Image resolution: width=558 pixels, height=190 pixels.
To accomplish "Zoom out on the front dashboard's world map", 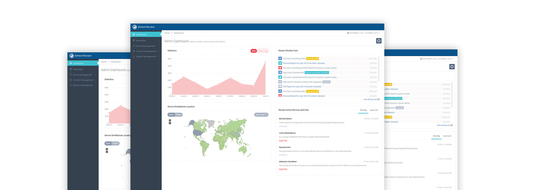I will (170, 123).
